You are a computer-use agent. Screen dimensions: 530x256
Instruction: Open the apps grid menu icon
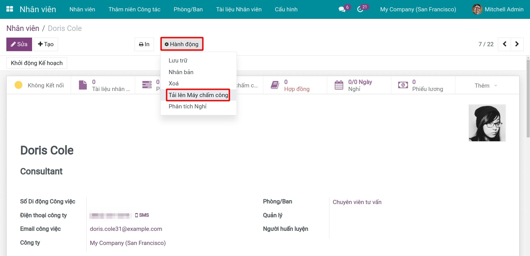[x=10, y=9]
